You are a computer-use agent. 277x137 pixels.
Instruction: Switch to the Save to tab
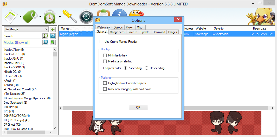132,32
